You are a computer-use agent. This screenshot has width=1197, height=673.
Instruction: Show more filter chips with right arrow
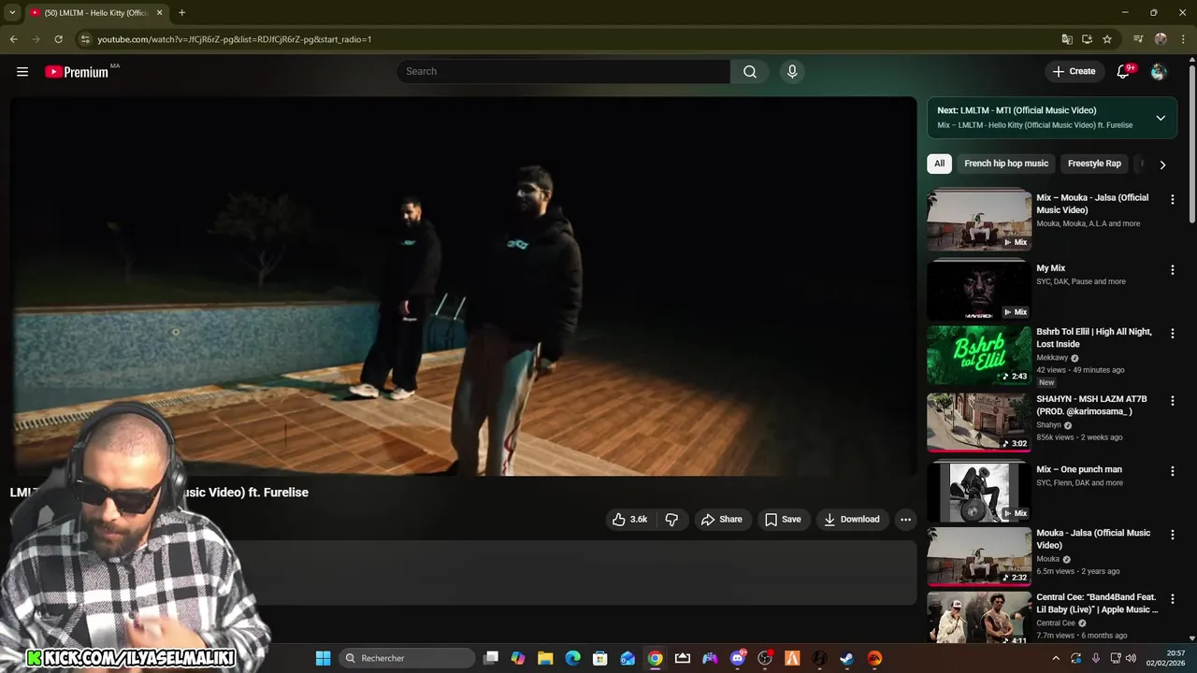1162,165
